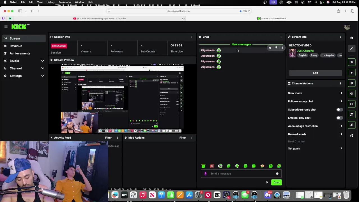Image resolution: width=359 pixels, height=202 pixels.
Task: Click the funny tag chip
Action: (314, 56)
